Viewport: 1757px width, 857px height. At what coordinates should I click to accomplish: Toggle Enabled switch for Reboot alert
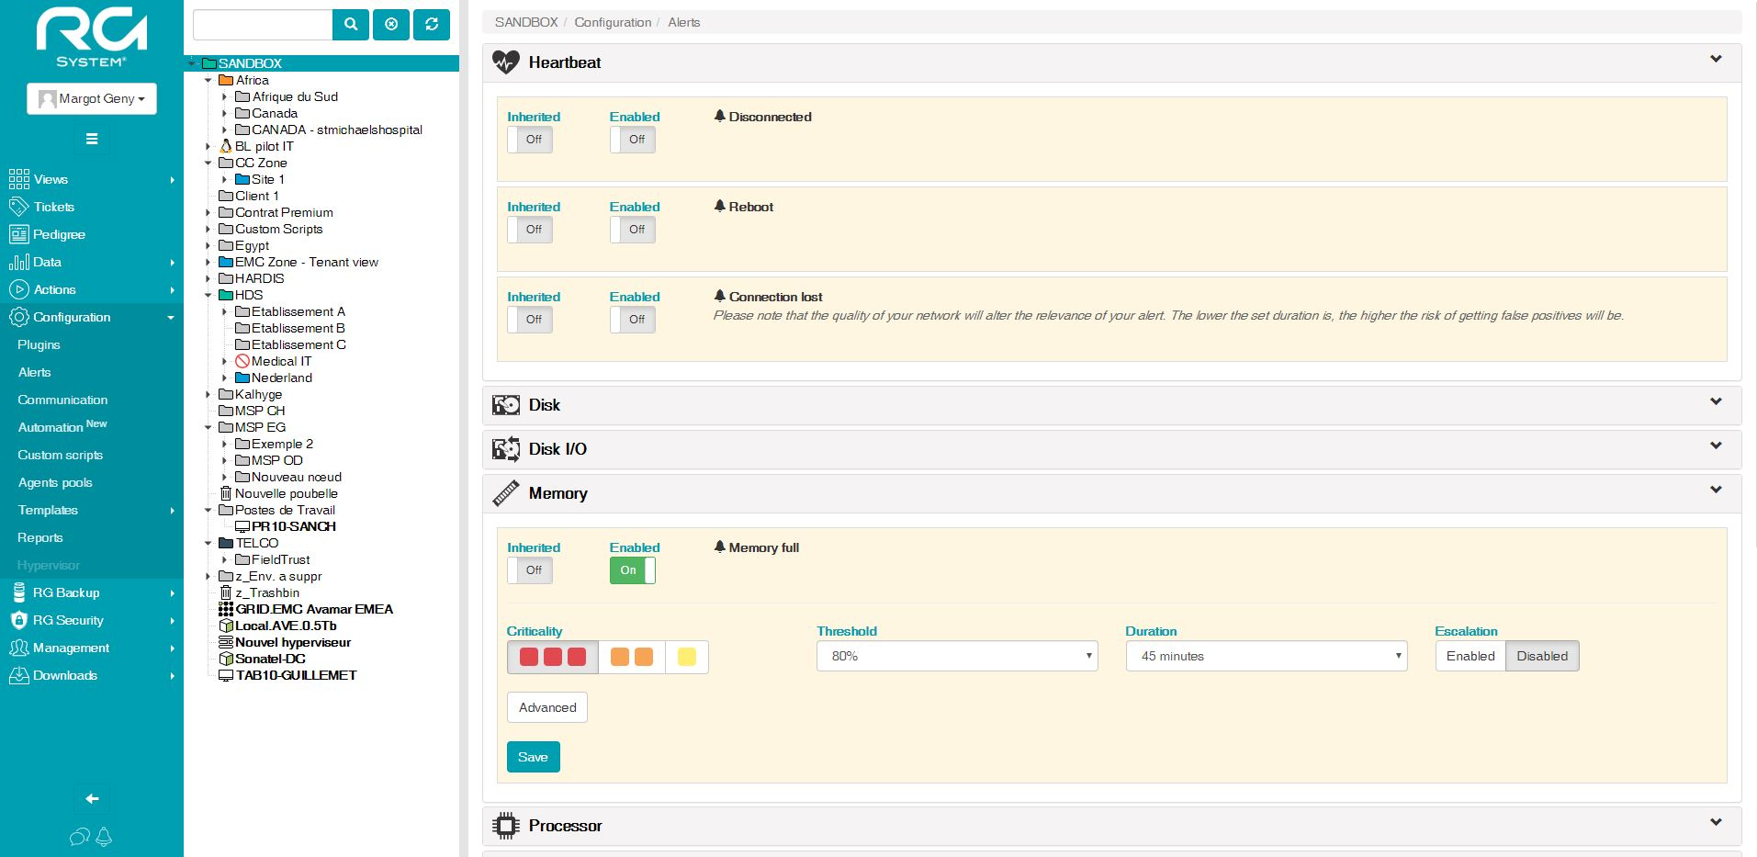[x=633, y=230]
